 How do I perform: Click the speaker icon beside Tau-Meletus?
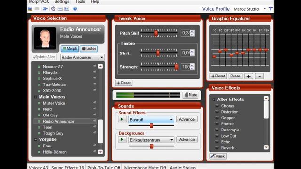[95, 84]
